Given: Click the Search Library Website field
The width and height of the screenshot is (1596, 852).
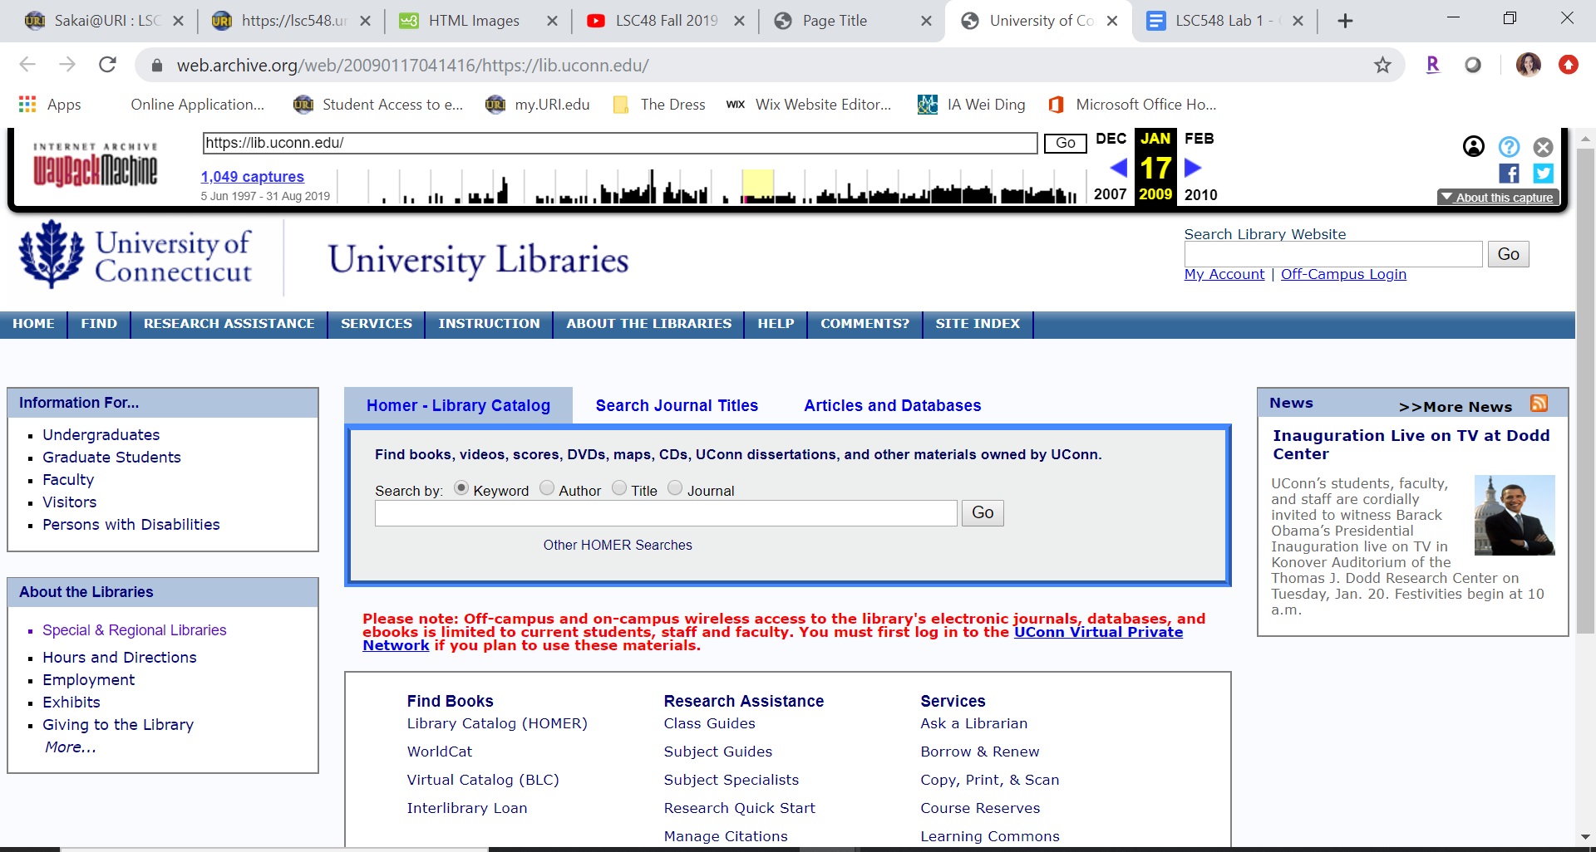Looking at the screenshot, I should [x=1333, y=254].
